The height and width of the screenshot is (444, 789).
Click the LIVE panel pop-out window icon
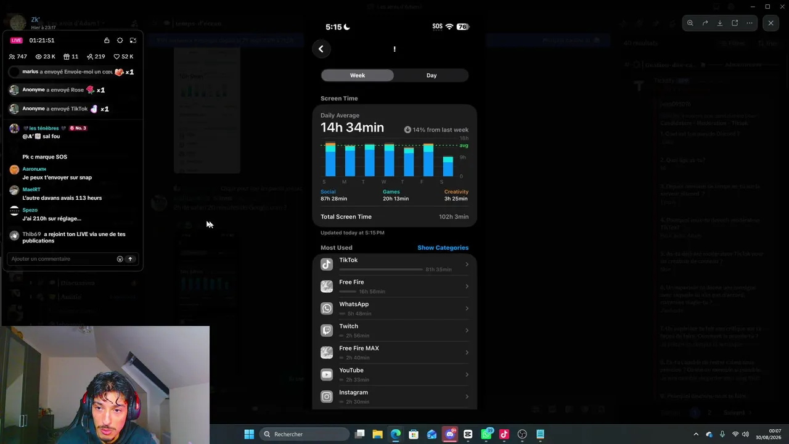pyautogui.click(x=133, y=41)
